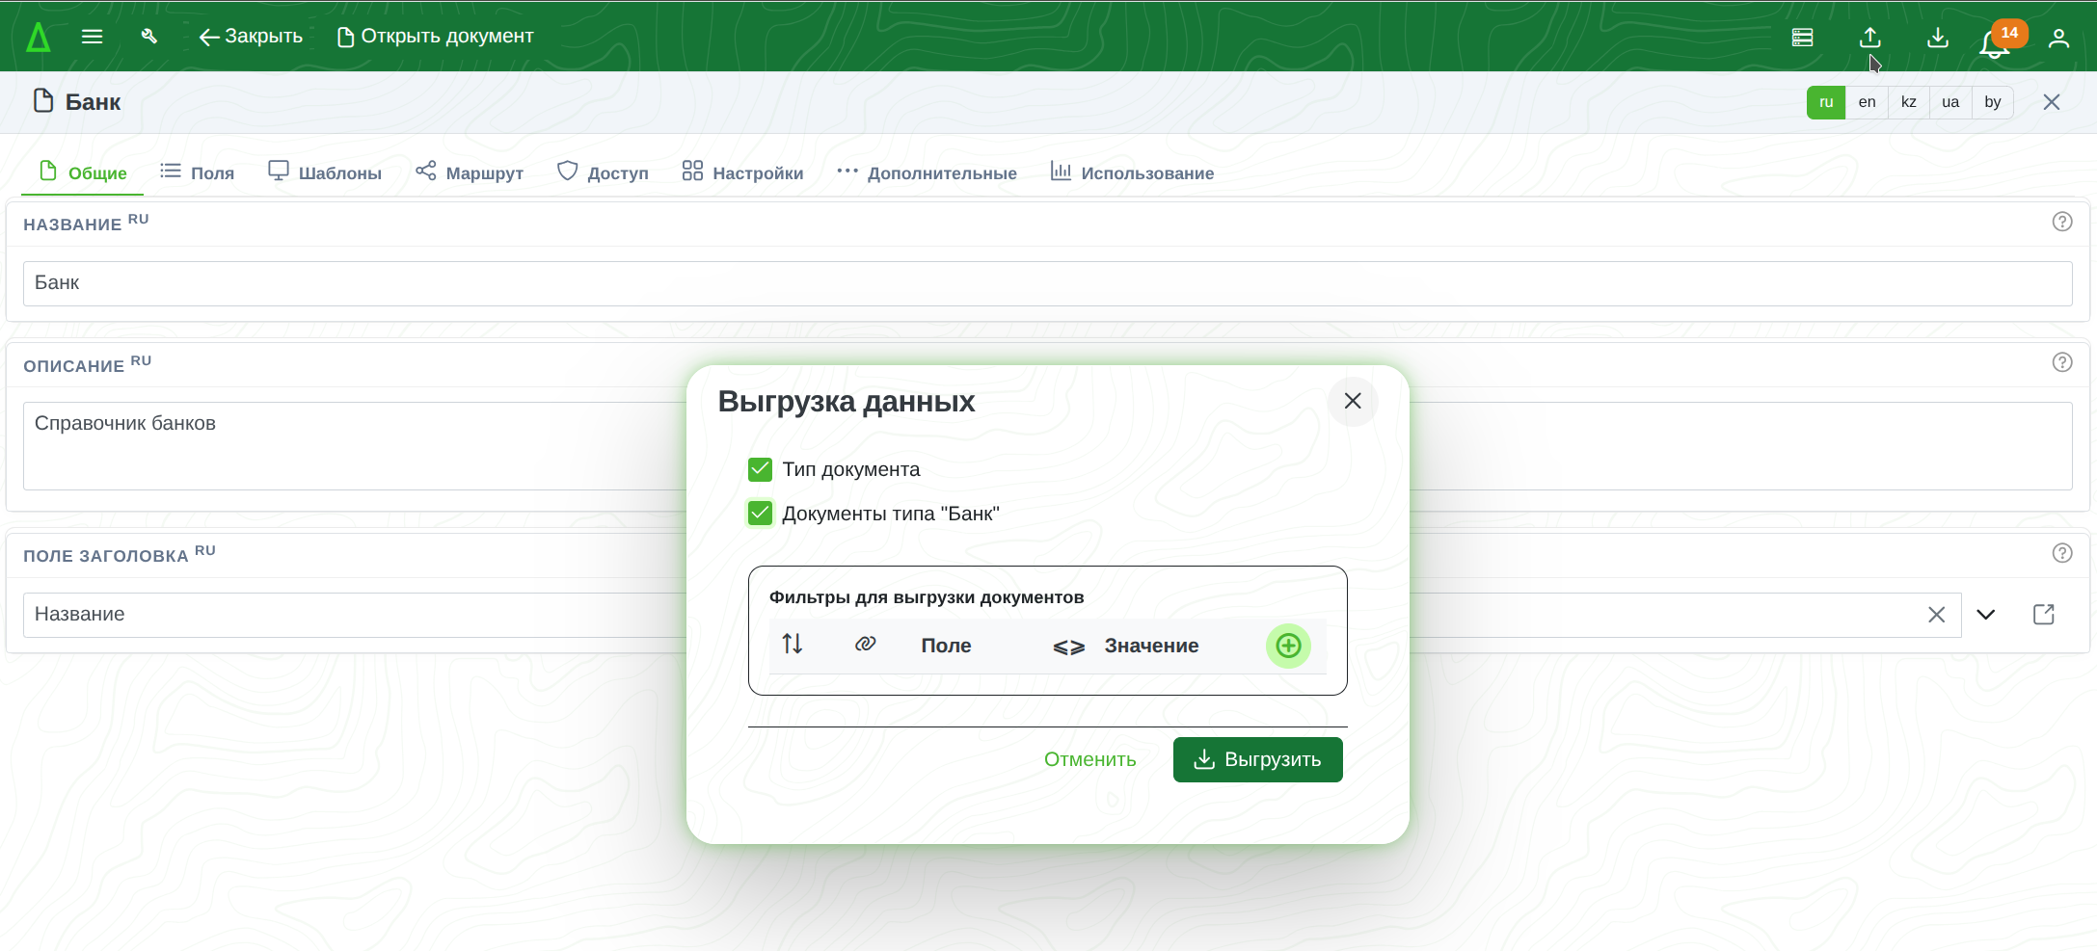
Task: Click the link chain icon in filters
Action: tap(865, 644)
